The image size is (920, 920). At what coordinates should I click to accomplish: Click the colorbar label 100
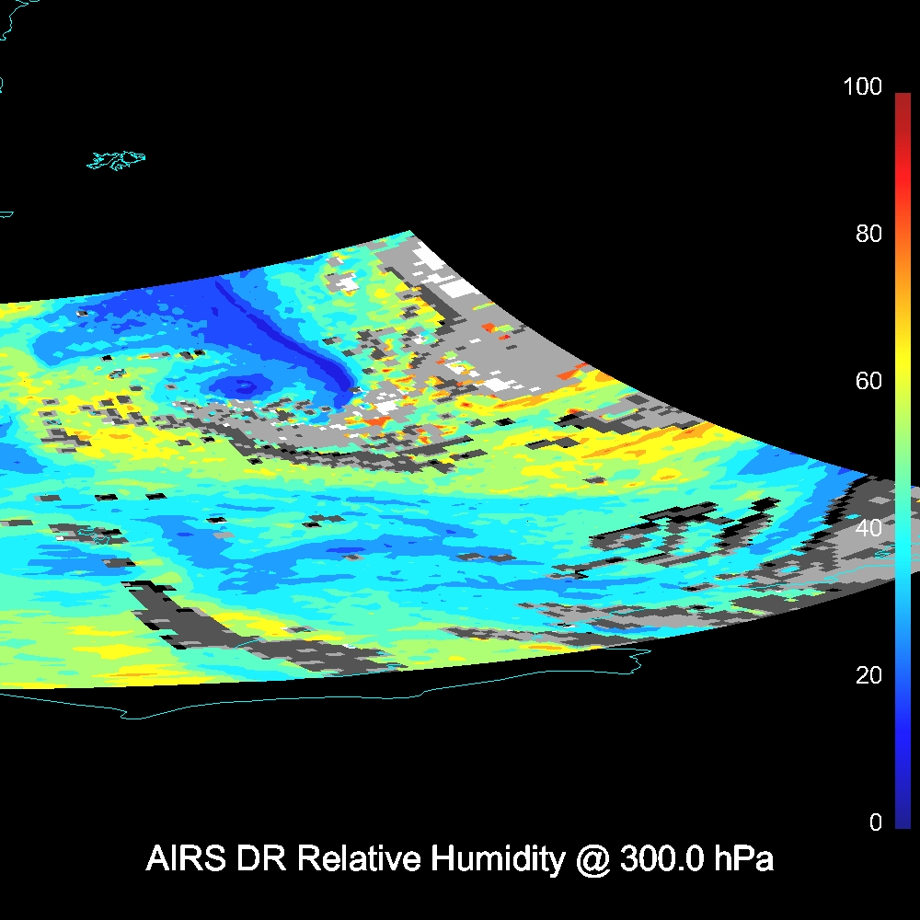pos(862,87)
